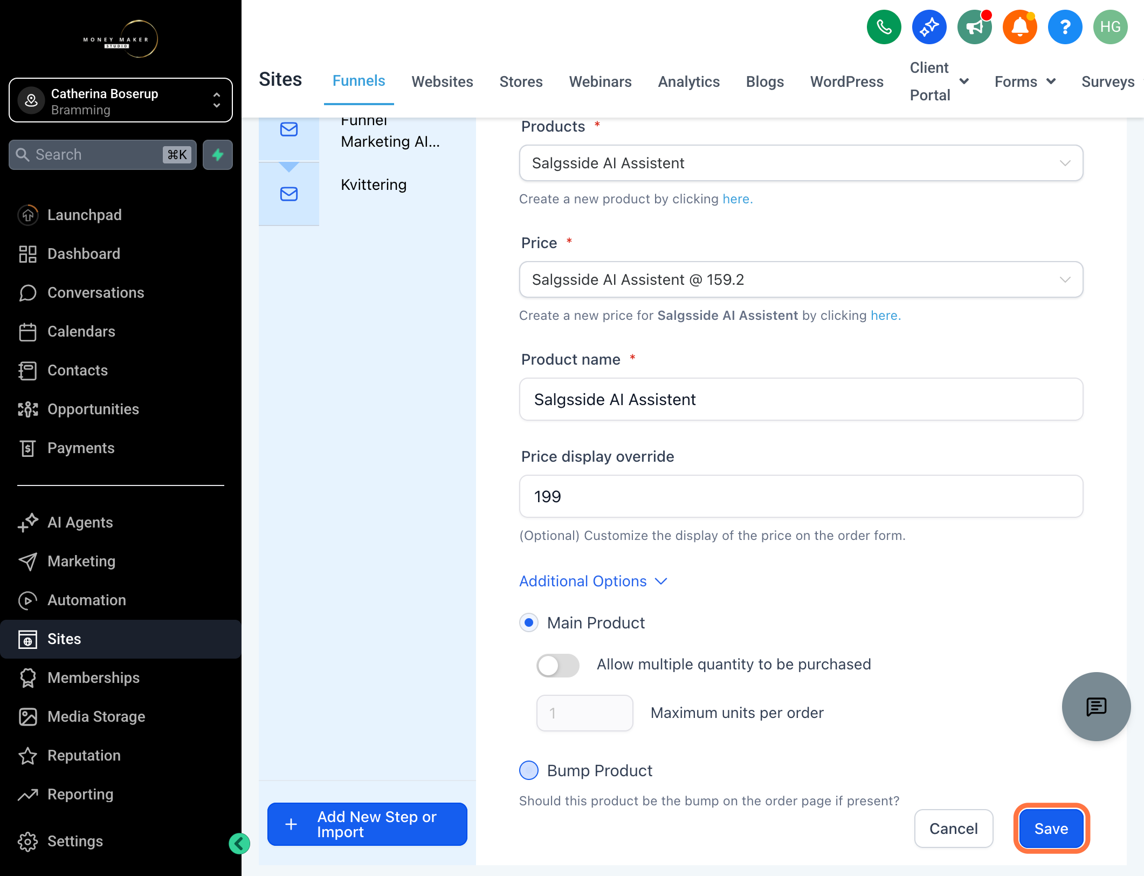The image size is (1144, 876).
Task: Click the Dashboard grid icon
Action: 28,254
